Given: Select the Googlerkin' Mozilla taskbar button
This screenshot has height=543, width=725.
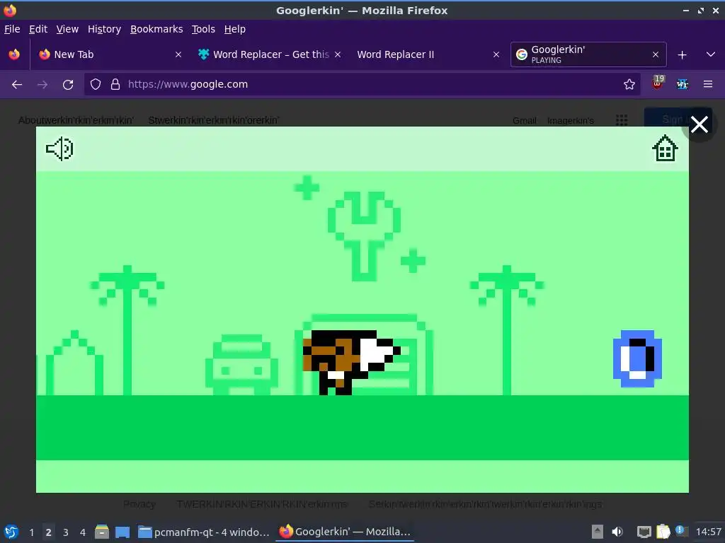Looking at the screenshot, I should [345, 532].
